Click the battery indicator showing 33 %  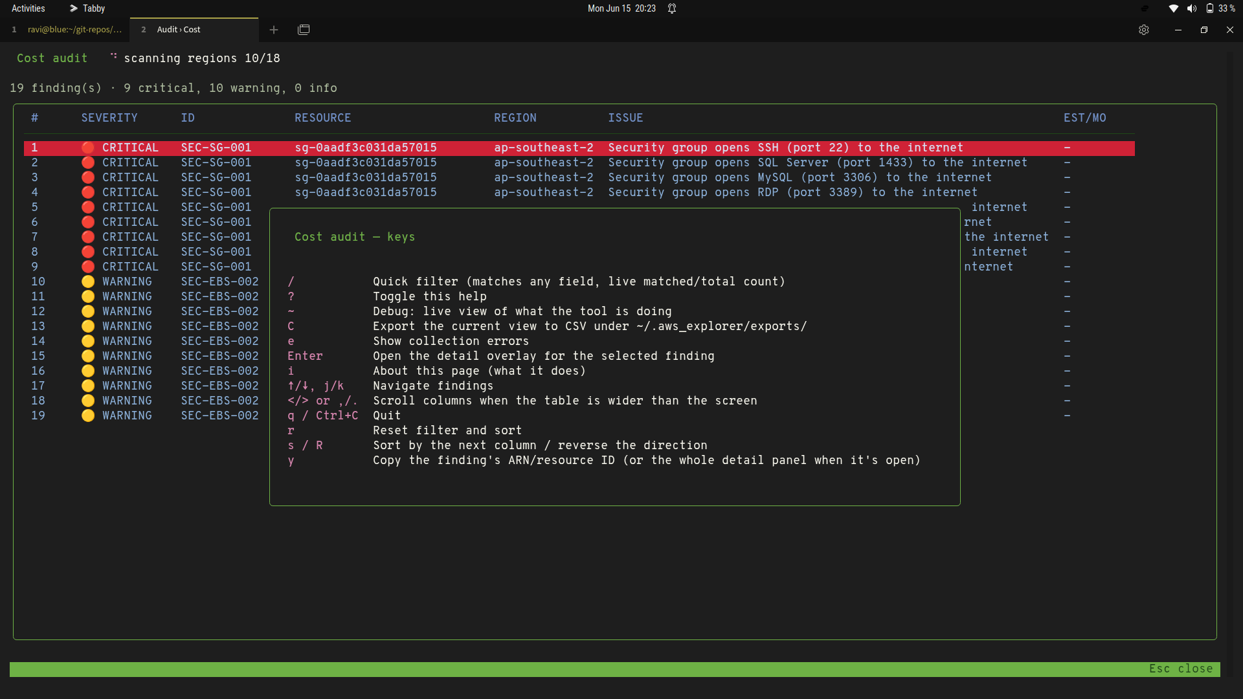tap(1220, 8)
